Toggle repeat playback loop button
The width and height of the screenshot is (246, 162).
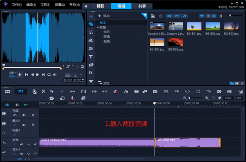click(x=49, y=75)
